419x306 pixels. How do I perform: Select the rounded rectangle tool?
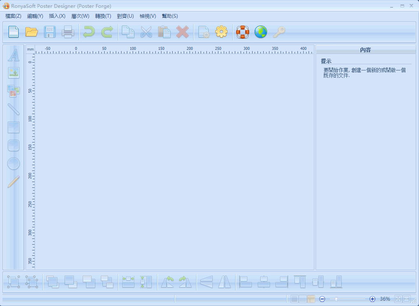(14, 145)
